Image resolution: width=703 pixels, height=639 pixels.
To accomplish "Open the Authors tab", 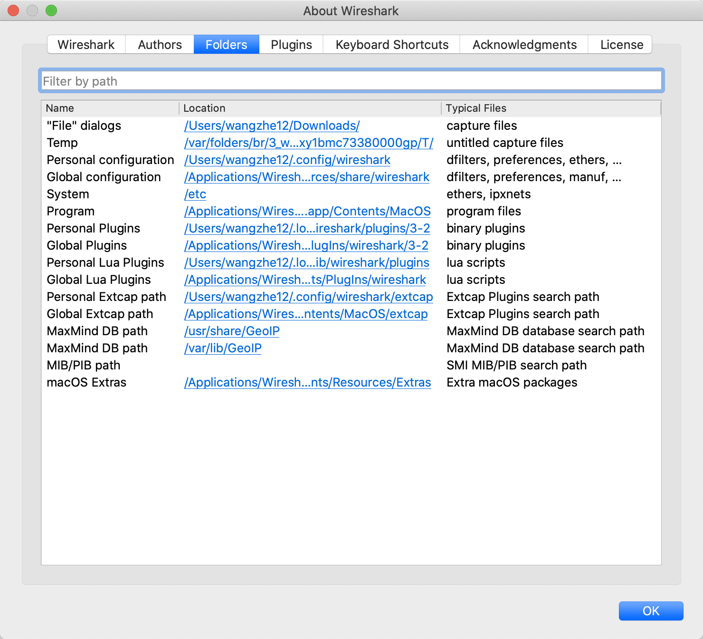I will (160, 45).
